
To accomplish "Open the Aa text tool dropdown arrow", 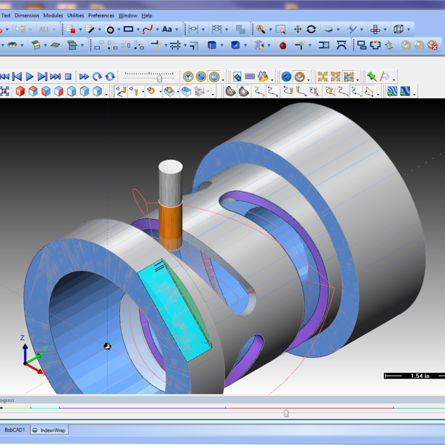I will 177,30.
